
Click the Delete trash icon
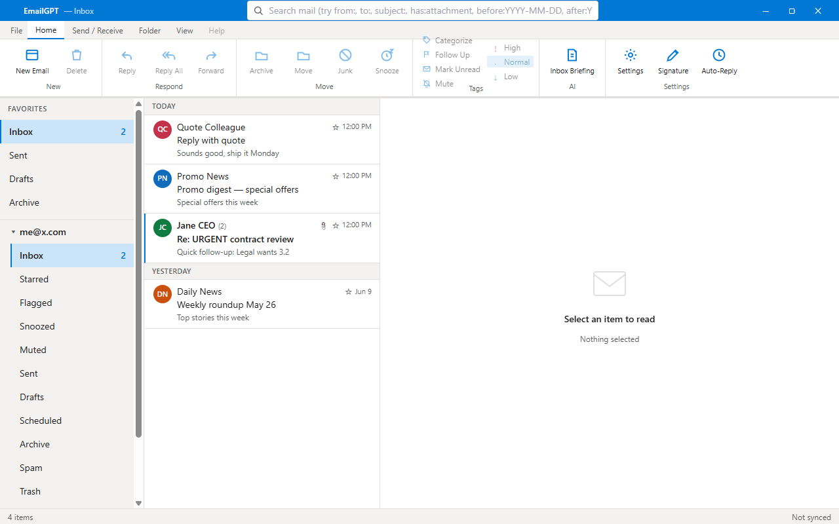pyautogui.click(x=77, y=55)
